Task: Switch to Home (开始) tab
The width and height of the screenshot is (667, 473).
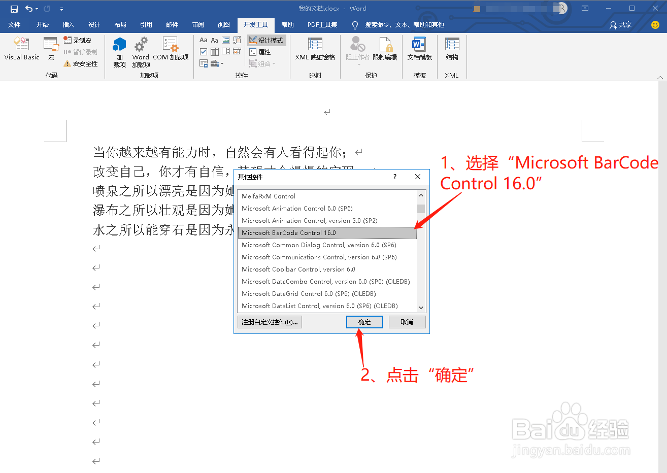Action: tap(42, 24)
